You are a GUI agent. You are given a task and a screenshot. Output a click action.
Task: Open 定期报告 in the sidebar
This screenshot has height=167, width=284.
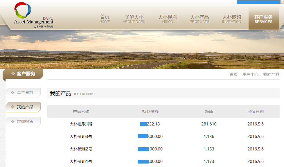23,121
